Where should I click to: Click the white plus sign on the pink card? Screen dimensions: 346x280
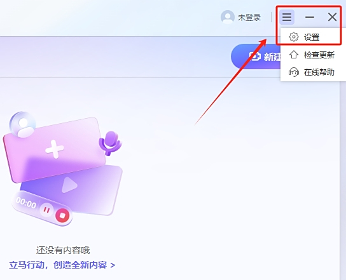[55, 149]
